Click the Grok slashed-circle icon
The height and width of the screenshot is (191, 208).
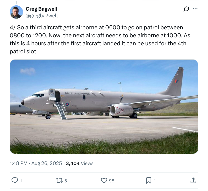pos(187,9)
